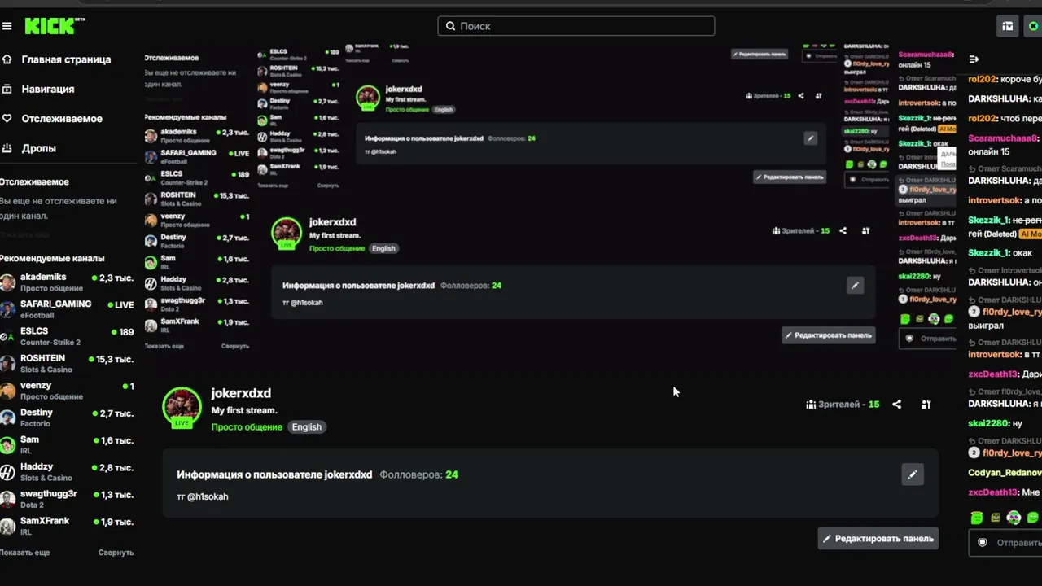
Task: Select the swagthugg3r channel in the outermost left sidebar
Action: [x=68, y=499]
